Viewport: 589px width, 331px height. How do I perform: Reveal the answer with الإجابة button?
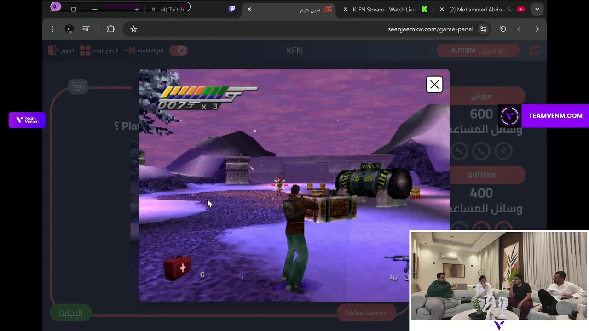click(x=71, y=313)
